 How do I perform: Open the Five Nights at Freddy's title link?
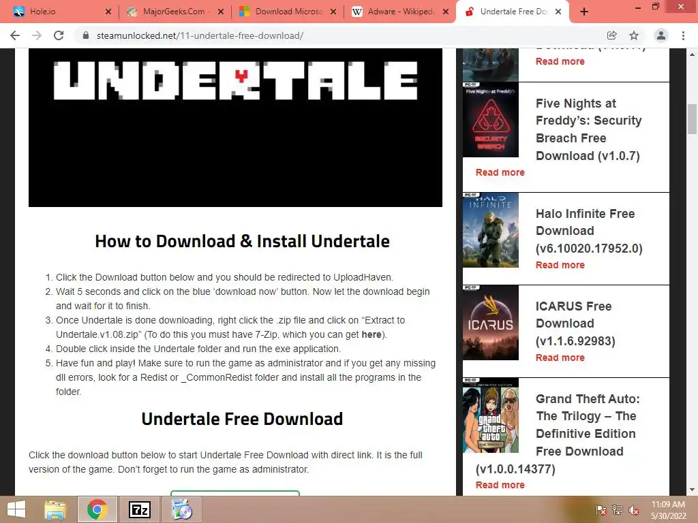pyautogui.click(x=588, y=129)
